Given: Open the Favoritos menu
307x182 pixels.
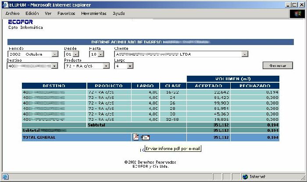Looking at the screenshot, I should 66,14.
